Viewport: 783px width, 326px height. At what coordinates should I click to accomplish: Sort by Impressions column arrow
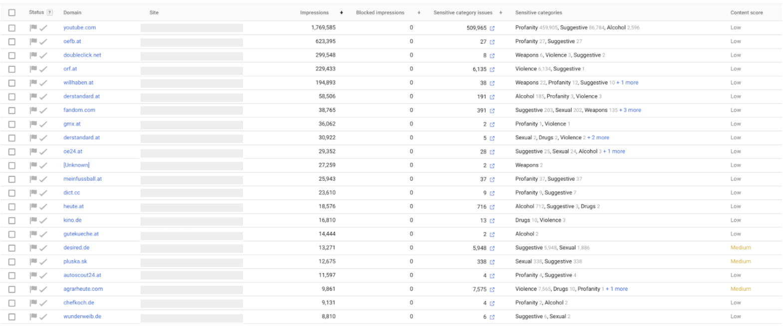pos(341,13)
